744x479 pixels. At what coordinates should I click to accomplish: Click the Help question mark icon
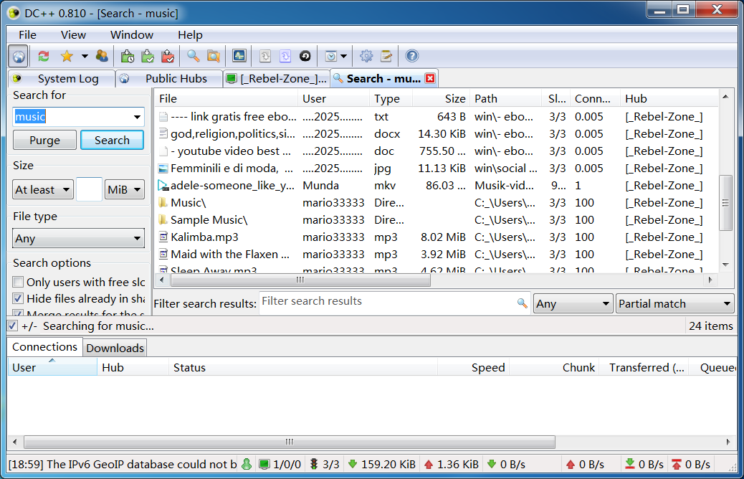click(x=411, y=56)
